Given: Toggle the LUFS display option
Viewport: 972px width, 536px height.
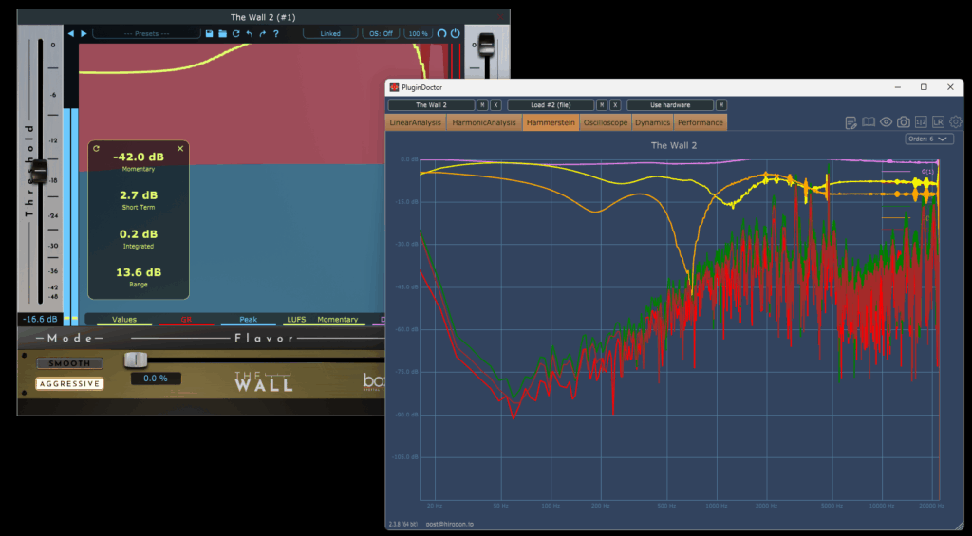Looking at the screenshot, I should click(296, 320).
